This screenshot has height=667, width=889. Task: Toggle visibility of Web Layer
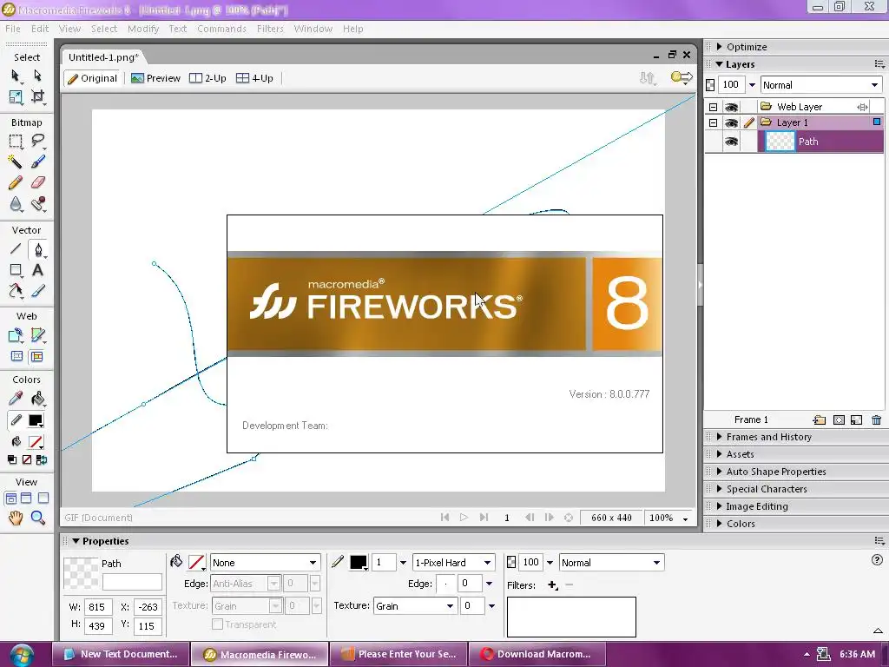click(x=731, y=107)
